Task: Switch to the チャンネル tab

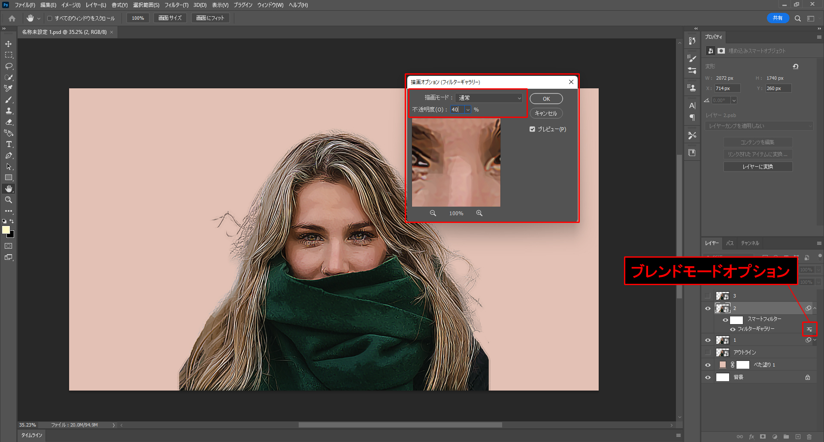Action: pos(750,243)
